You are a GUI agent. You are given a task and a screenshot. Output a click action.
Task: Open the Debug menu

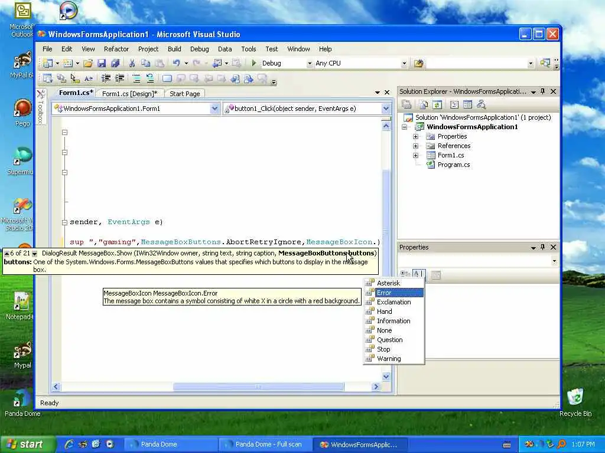tap(200, 49)
